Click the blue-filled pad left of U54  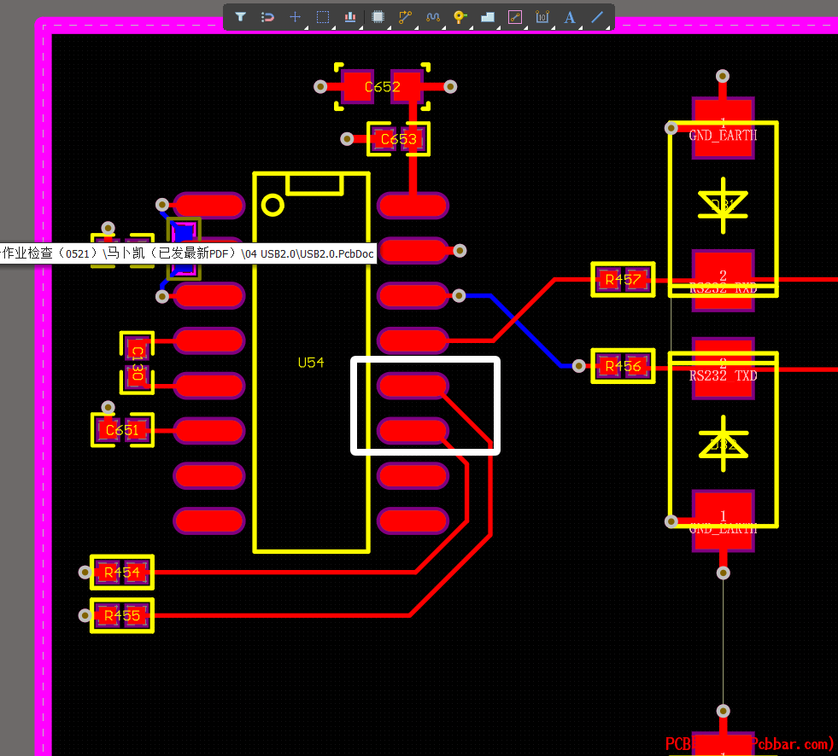tap(184, 233)
